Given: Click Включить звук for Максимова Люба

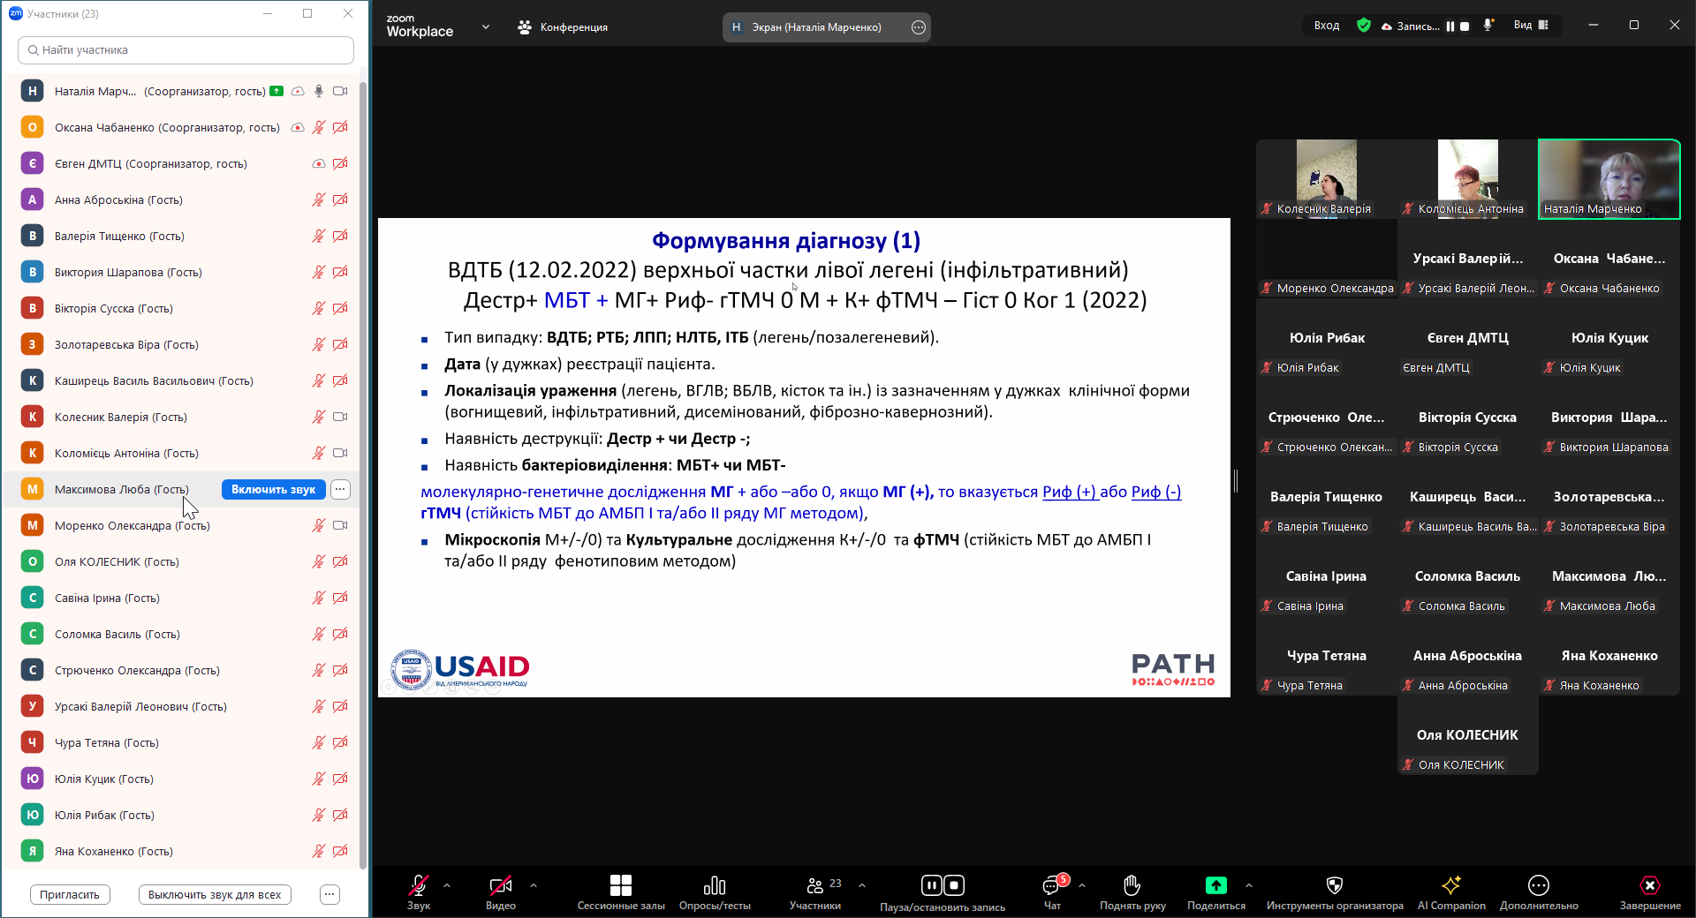Looking at the screenshot, I should pos(273,490).
